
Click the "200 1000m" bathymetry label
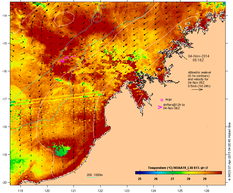pos(95,175)
